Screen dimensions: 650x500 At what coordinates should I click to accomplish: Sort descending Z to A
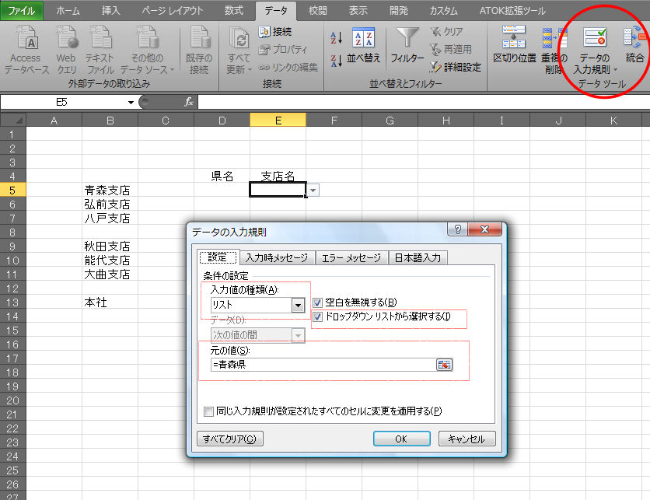(336, 61)
